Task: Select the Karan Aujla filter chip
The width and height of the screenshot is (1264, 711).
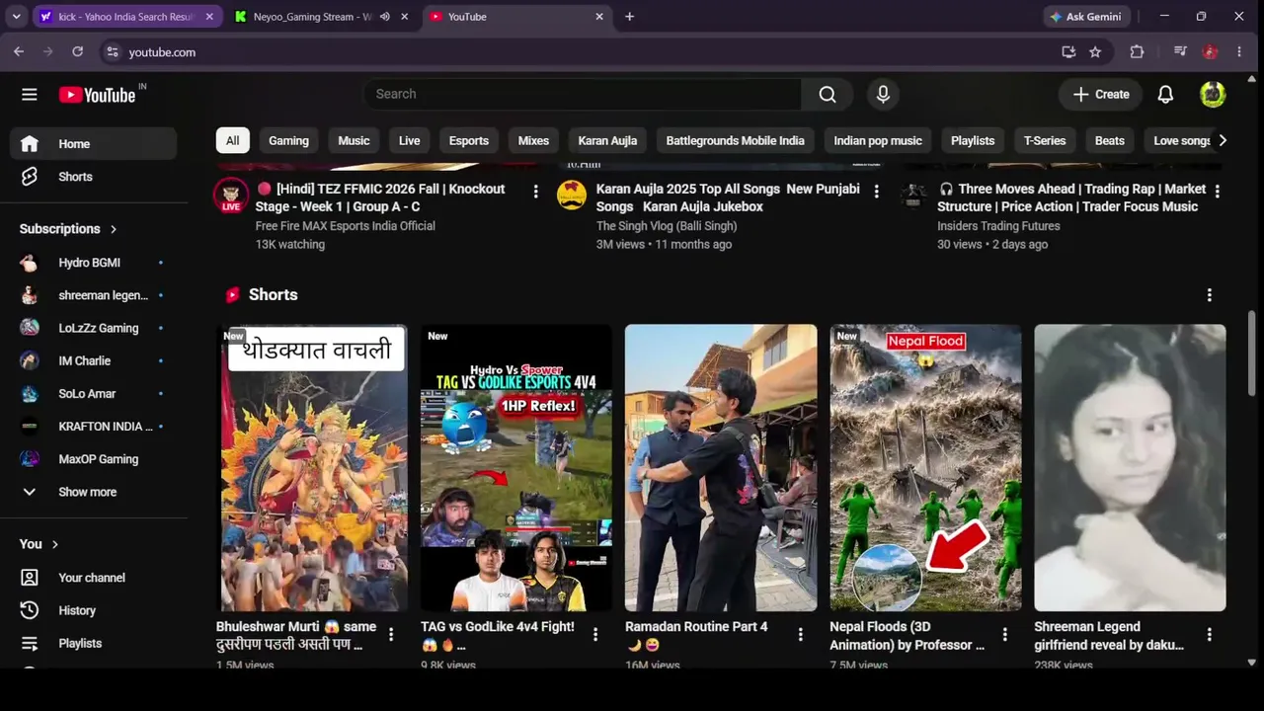Action: tap(607, 140)
